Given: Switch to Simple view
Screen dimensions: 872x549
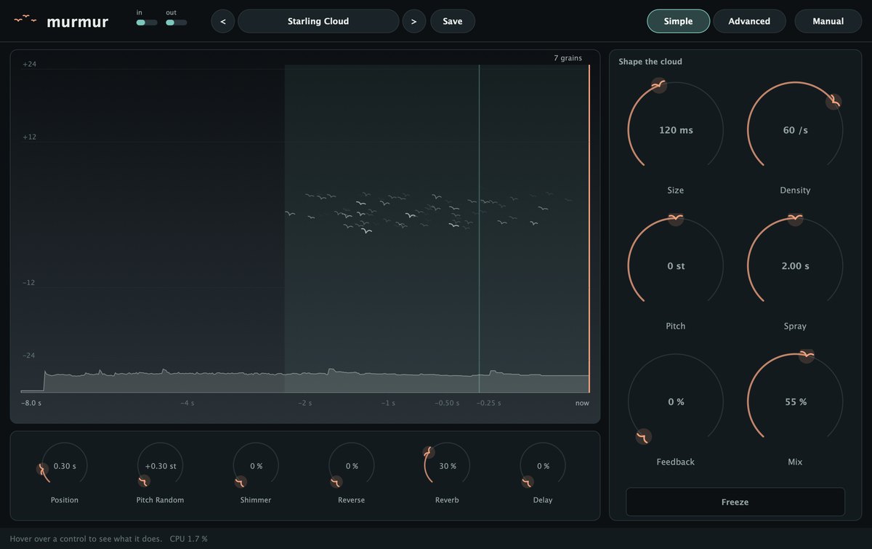Looking at the screenshot, I should [679, 21].
